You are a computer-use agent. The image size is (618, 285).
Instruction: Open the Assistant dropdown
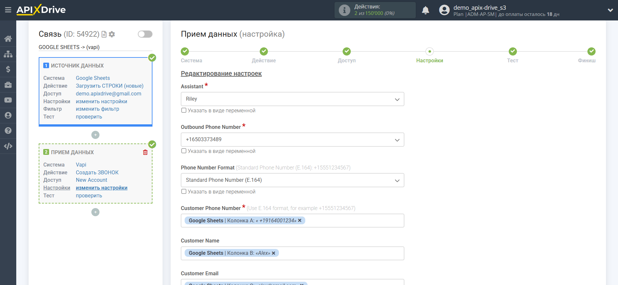292,99
